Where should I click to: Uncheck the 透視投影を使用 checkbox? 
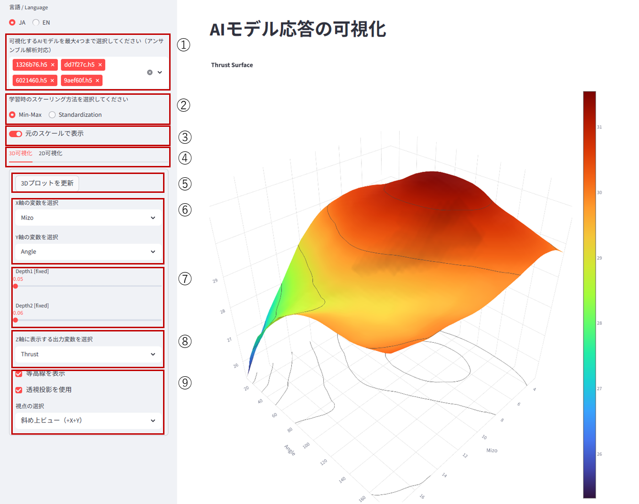click(19, 390)
